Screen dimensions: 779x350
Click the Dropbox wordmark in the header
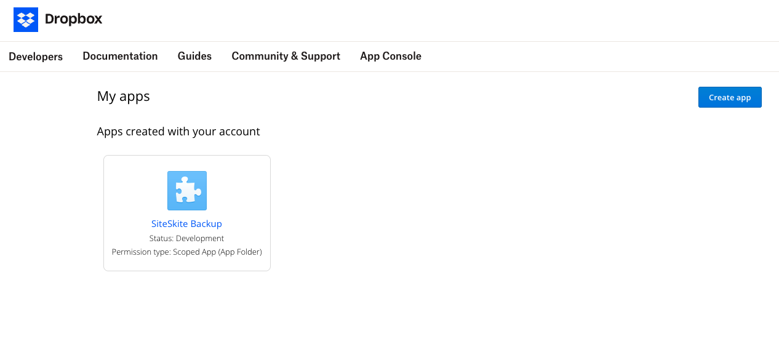(x=74, y=19)
